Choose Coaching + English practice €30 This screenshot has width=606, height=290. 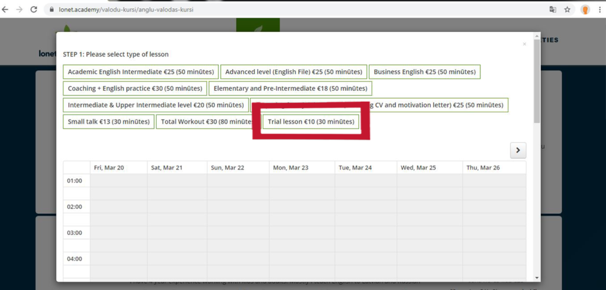pyautogui.click(x=134, y=89)
